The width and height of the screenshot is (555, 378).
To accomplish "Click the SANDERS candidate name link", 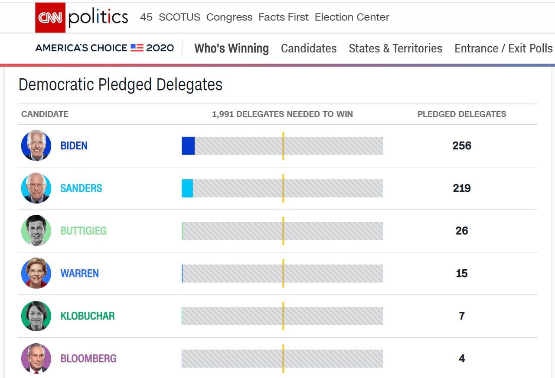I will point(81,188).
